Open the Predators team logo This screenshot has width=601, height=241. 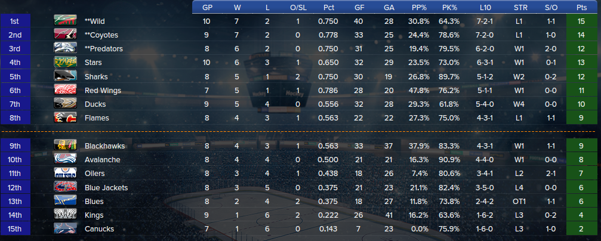(x=65, y=49)
